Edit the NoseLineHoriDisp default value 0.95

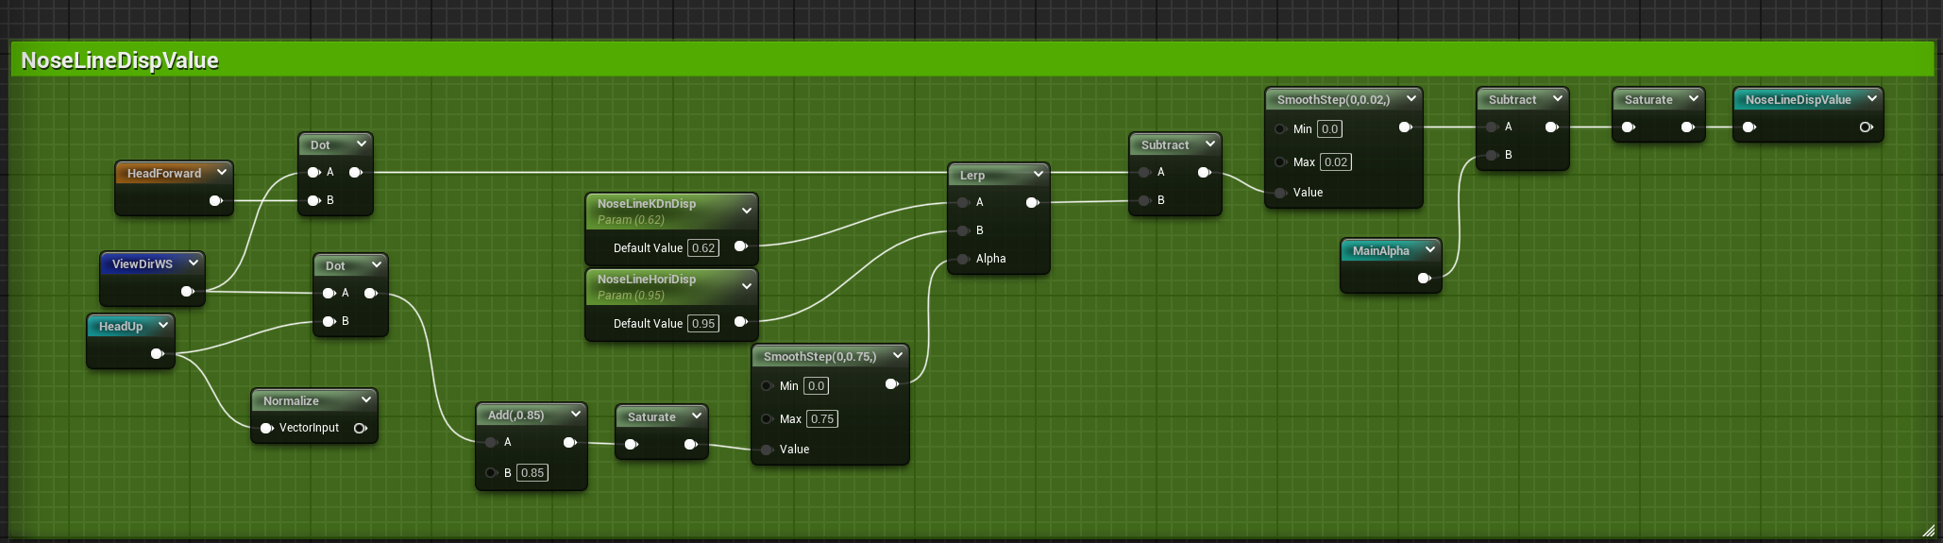point(703,324)
